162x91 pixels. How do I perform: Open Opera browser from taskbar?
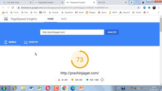coord(48,88)
